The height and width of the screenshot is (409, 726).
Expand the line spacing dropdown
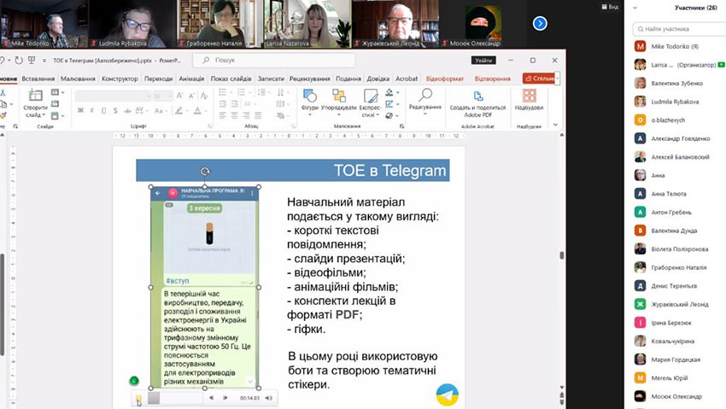tap(268, 92)
